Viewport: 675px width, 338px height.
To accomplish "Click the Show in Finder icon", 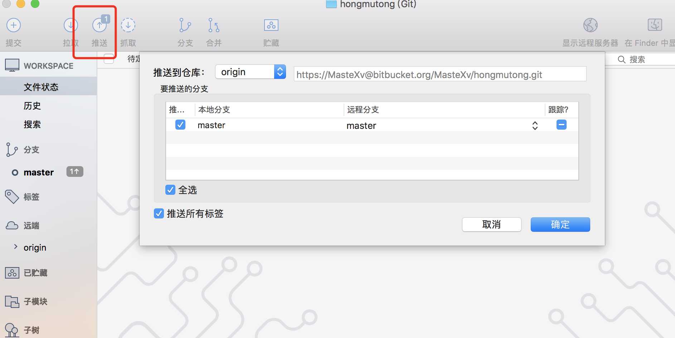I will 655,25.
